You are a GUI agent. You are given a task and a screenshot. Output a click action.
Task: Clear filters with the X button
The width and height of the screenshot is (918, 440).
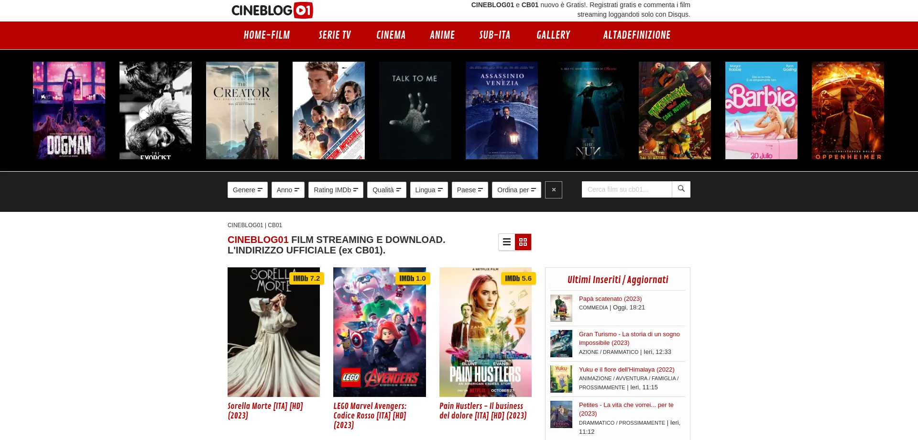[x=553, y=190]
